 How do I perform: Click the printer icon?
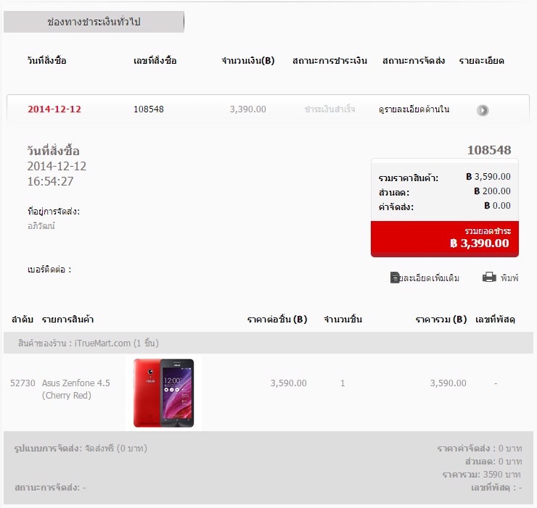[489, 277]
